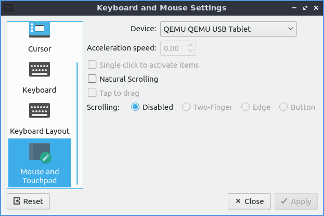Click the Mouse and Touchpad label

point(40,176)
